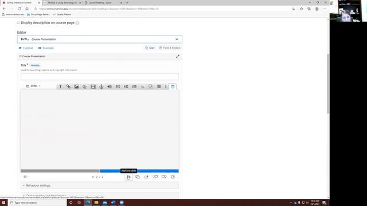Screen dimensions: 367x206
Task: Open the Tutorial link
Action: (26, 48)
